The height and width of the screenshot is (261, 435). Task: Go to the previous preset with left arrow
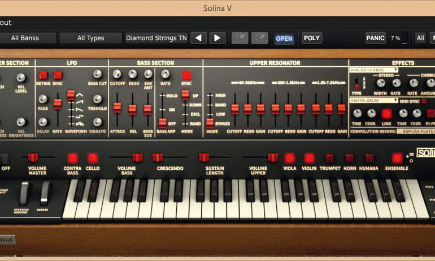tap(199, 38)
